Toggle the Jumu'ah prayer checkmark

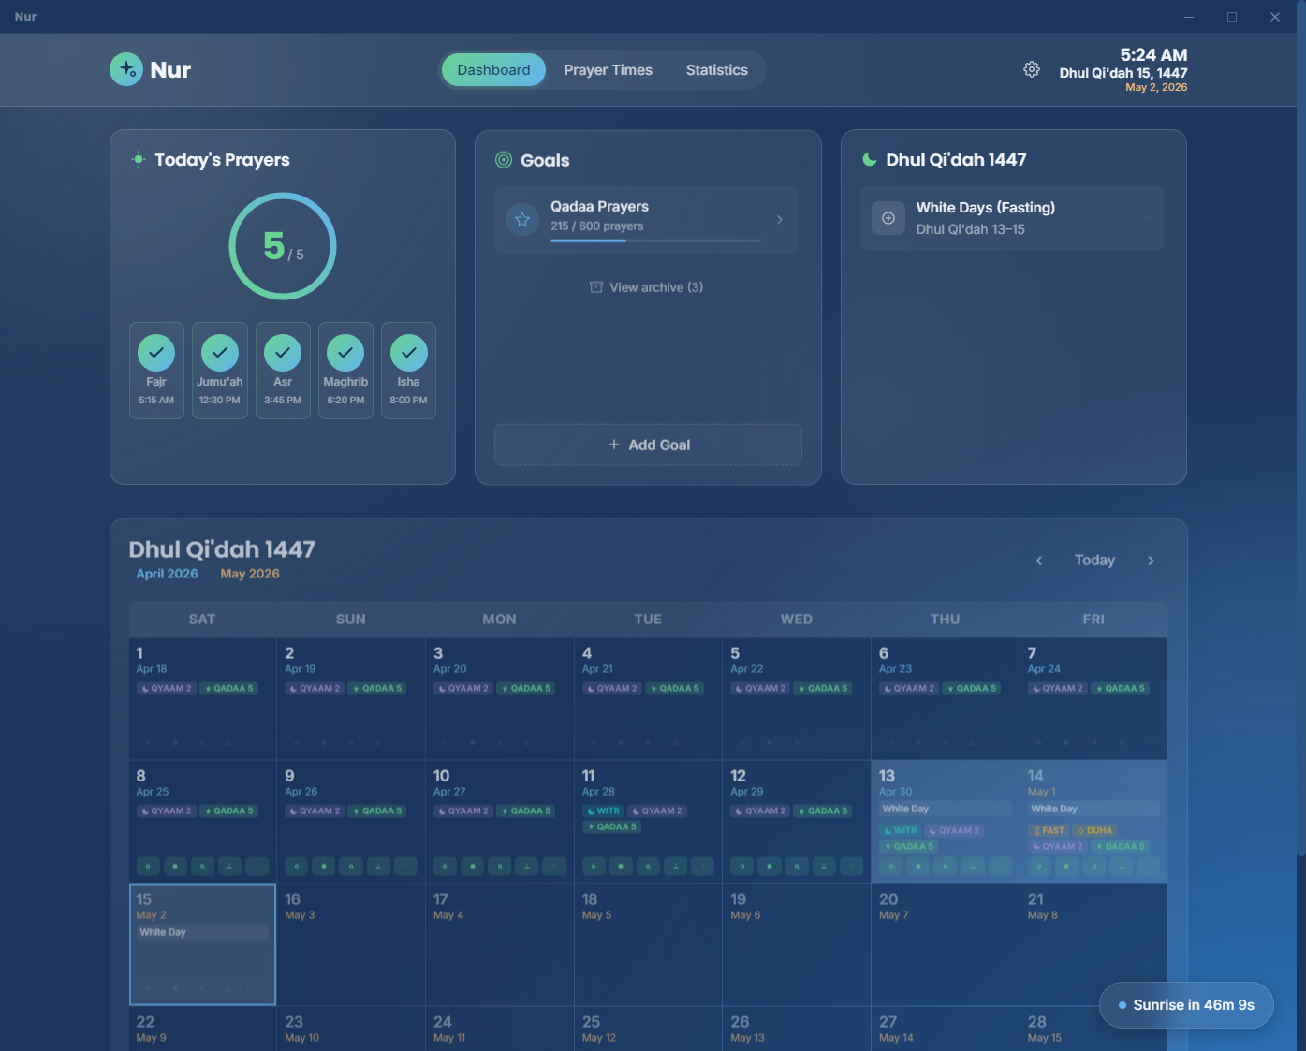point(220,353)
